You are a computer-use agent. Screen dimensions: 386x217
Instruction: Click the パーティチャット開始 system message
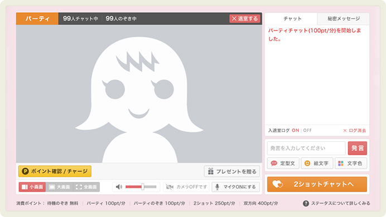click(x=315, y=34)
